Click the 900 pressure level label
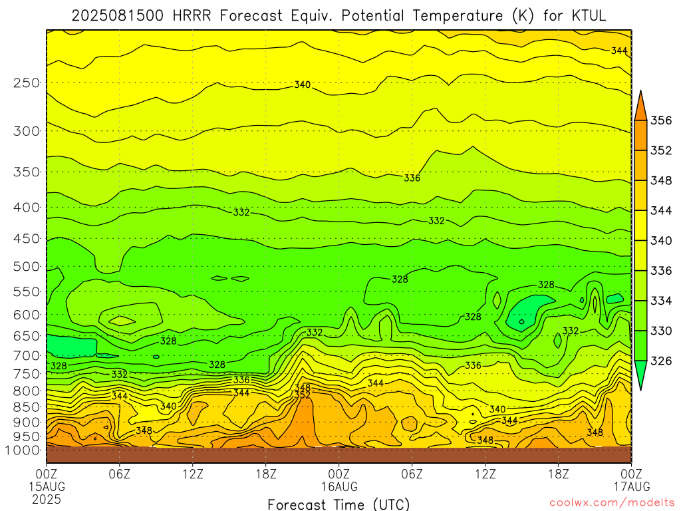This screenshot has width=681, height=511. coord(27,422)
